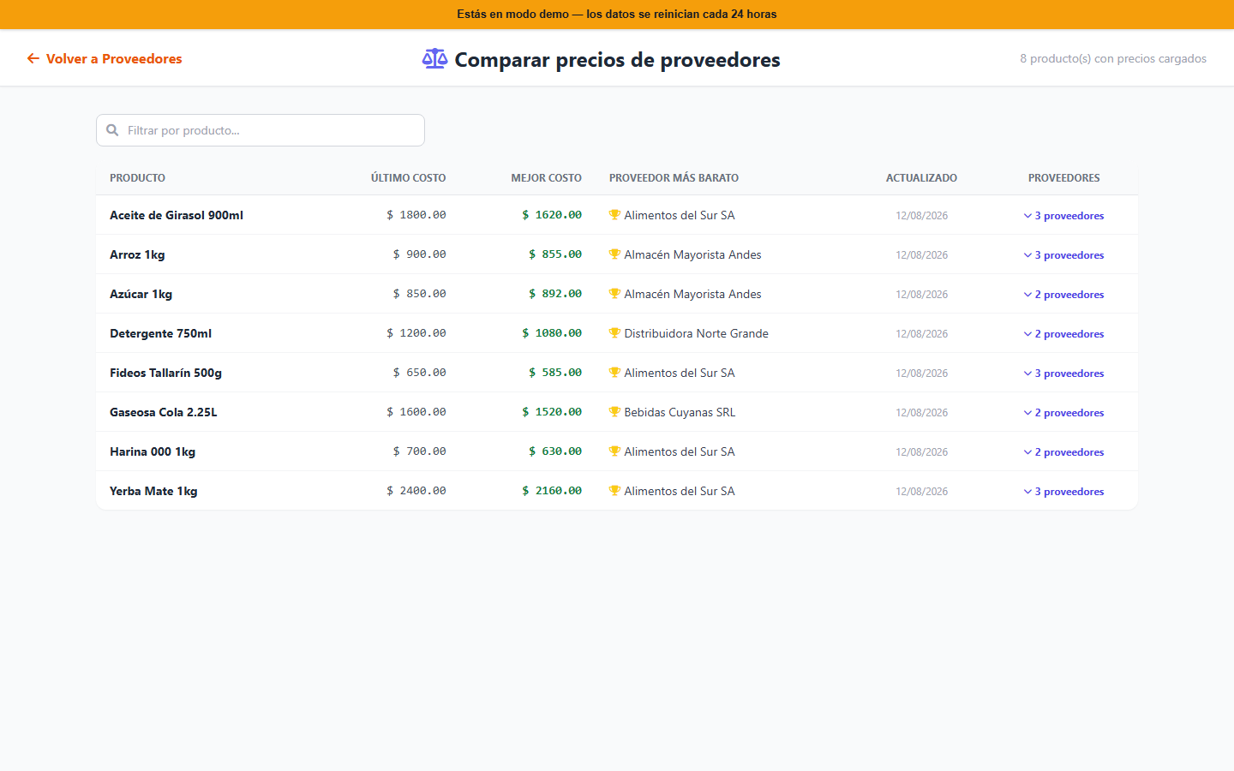The width and height of the screenshot is (1234, 771).
Task: Select product Aceite de Girasol 900ml
Action: (177, 215)
